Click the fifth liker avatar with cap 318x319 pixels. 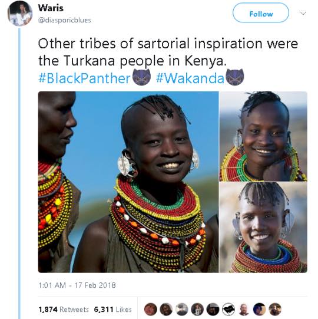coord(213,309)
